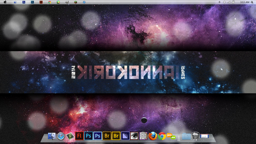Image resolution: width=256 pixels, height=144 pixels.
Task: Click the GIMP icon in menu bar
Action: tap(67, 2)
